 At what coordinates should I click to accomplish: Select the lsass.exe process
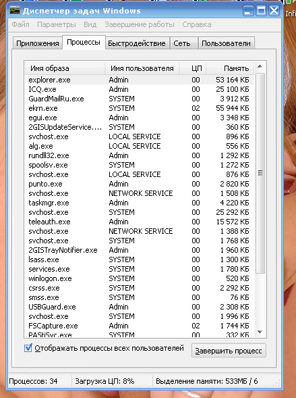click(x=139, y=259)
